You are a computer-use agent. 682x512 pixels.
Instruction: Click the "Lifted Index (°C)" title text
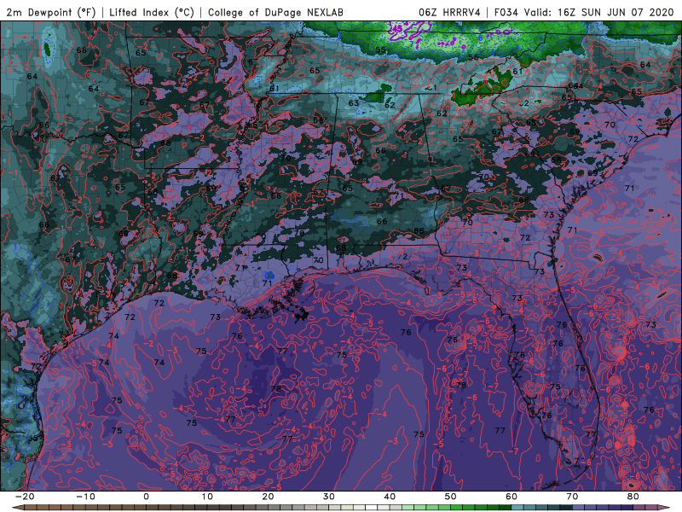click(x=152, y=12)
